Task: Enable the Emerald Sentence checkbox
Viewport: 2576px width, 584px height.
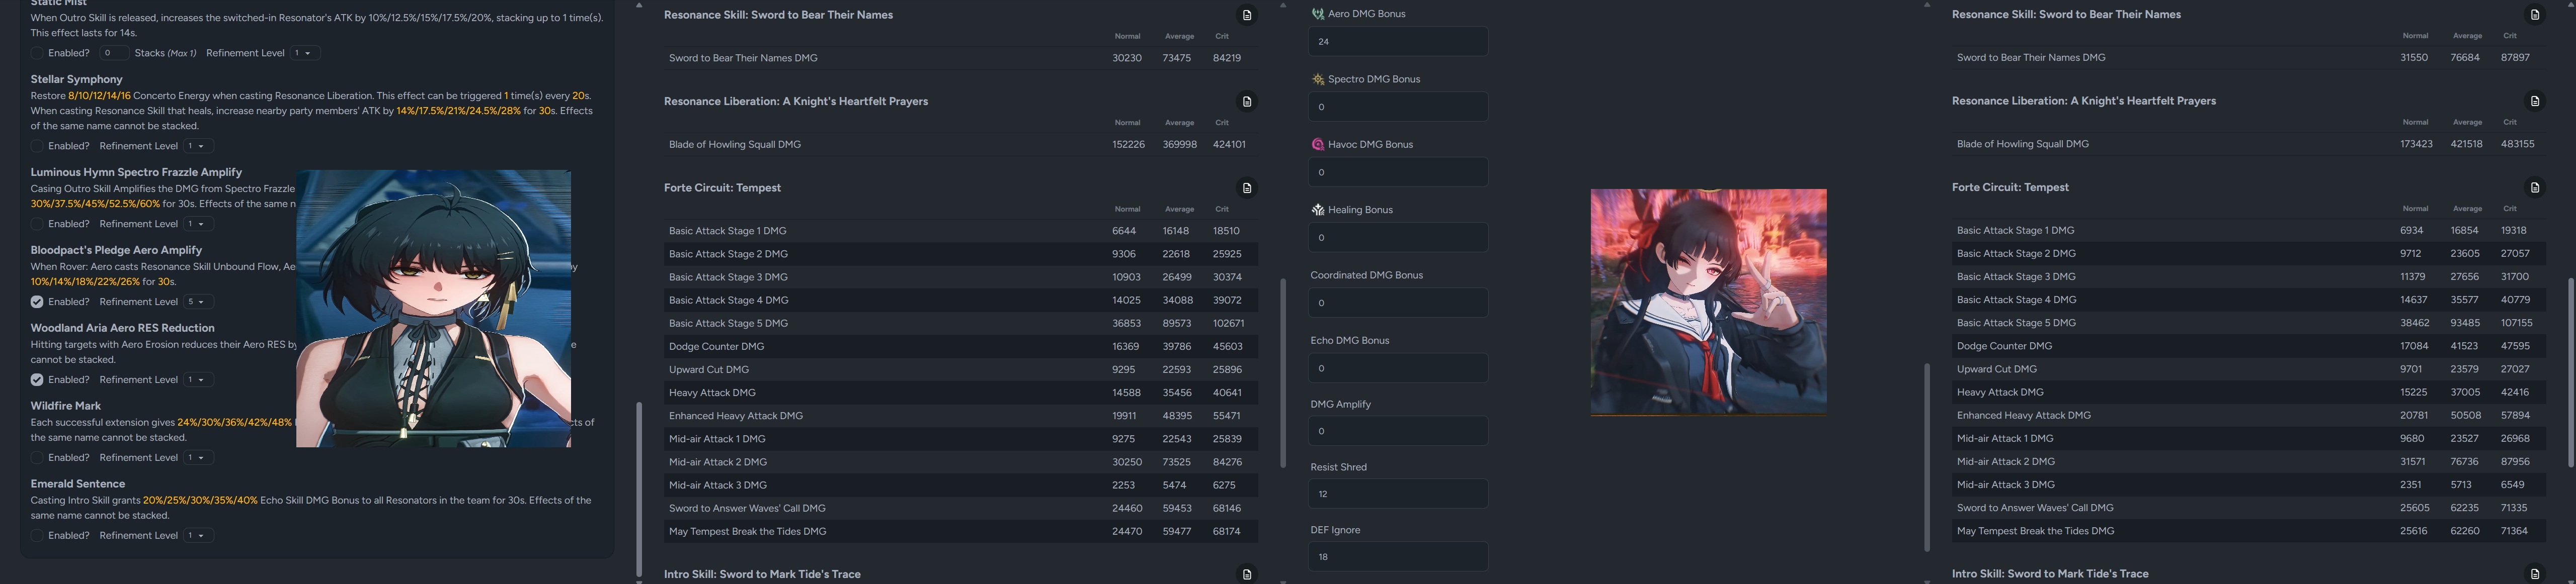Action: click(x=37, y=535)
